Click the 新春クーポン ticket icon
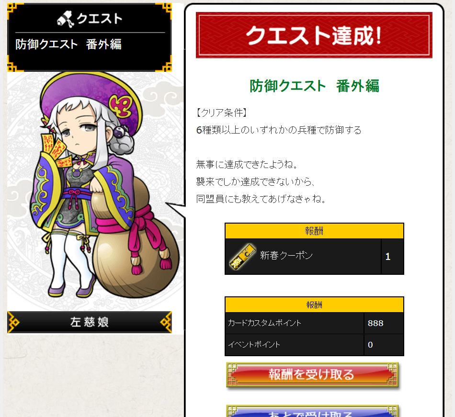 243,256
